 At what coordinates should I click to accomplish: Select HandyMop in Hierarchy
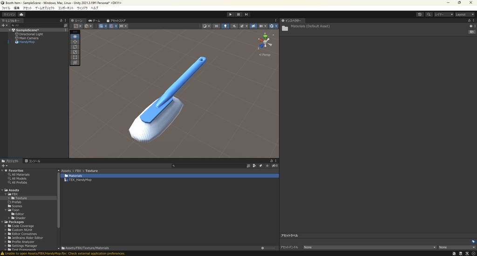click(27, 42)
